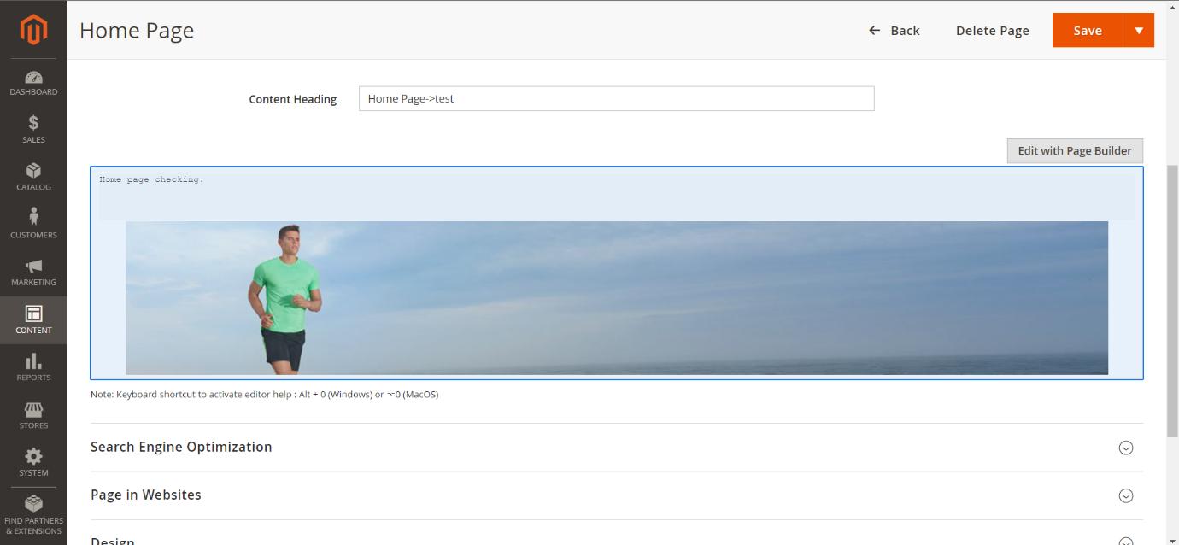Select the Content menu item

tap(33, 320)
